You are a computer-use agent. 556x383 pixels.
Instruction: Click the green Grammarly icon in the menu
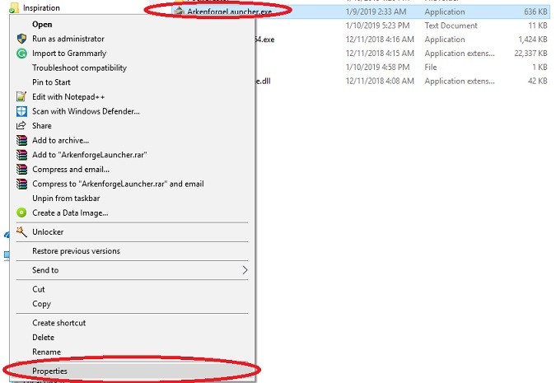[x=21, y=54]
